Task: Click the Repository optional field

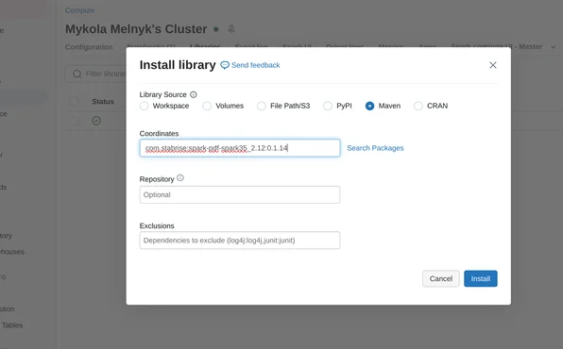Action: tap(240, 194)
